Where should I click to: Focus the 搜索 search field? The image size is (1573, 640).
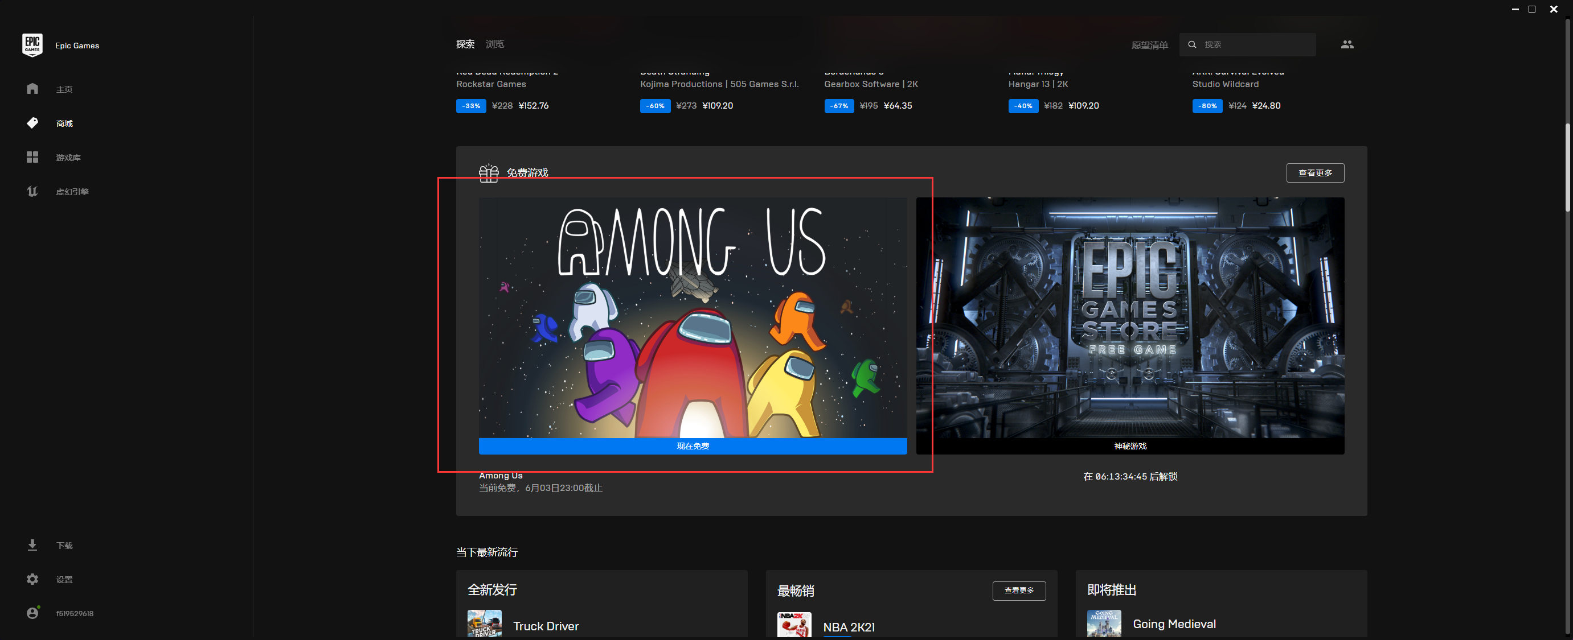[x=1248, y=44]
